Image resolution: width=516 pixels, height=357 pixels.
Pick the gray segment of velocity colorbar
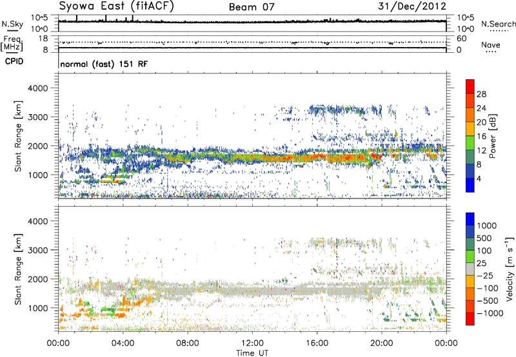(470, 269)
